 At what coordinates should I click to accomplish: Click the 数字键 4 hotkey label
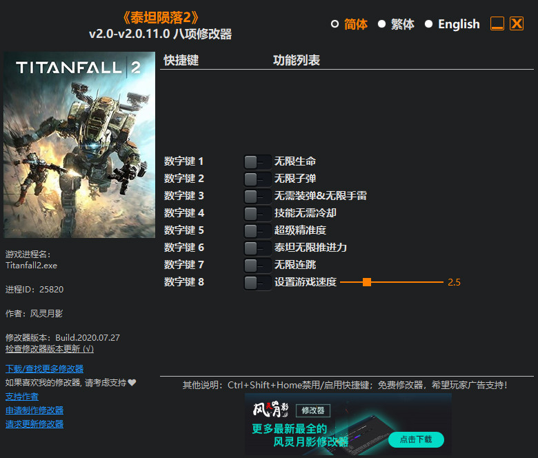coord(184,213)
